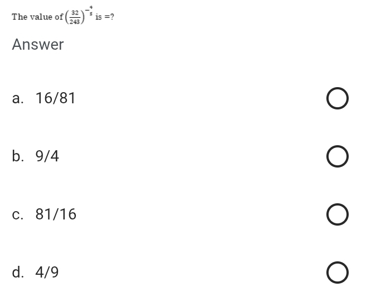This screenshot has width=366, height=301.
Task: Click the answer text 81/16
Action: pyautogui.click(x=56, y=214)
